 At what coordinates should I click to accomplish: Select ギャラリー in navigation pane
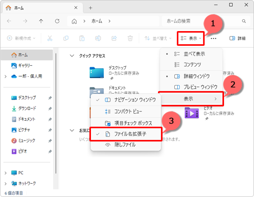(27, 66)
